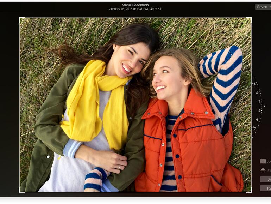The width and height of the screenshot is (271, 204).
Task: Click the rotation dial pointer arrow
Action: coord(264,106)
